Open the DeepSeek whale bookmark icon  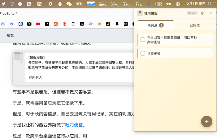click(x=12, y=24)
